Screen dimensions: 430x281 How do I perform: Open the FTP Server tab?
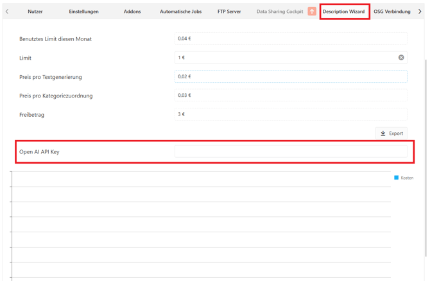[229, 12]
